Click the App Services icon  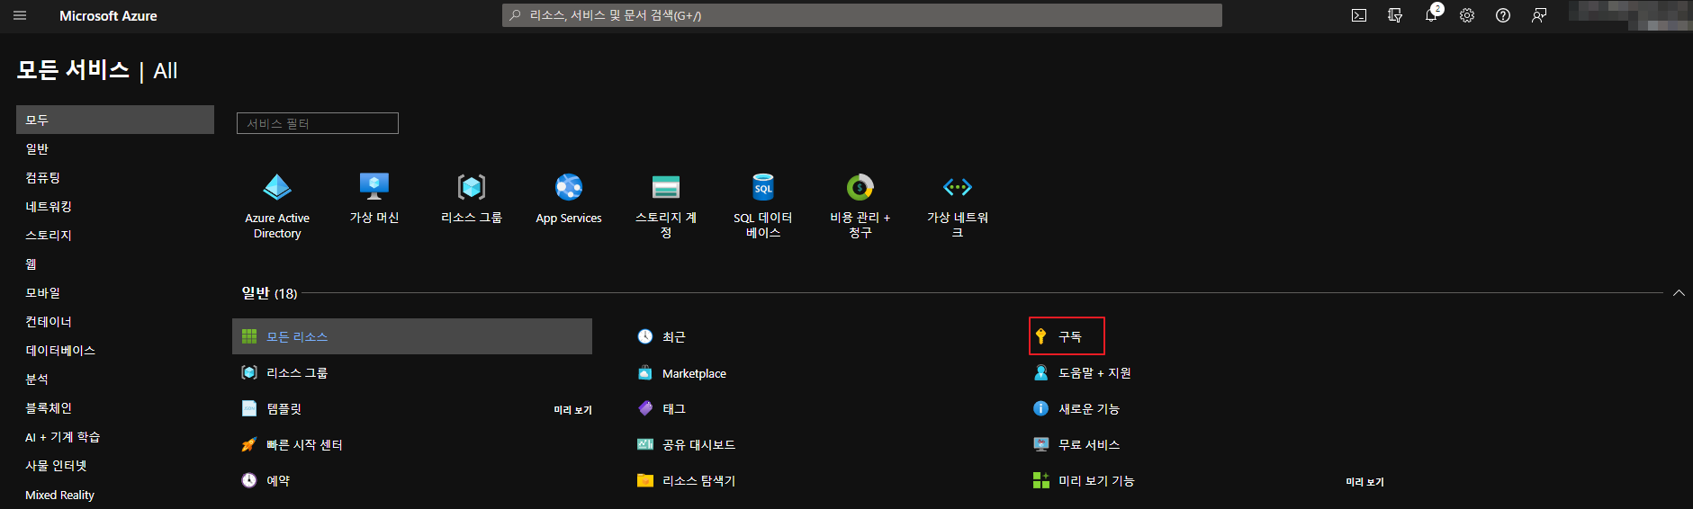(568, 188)
